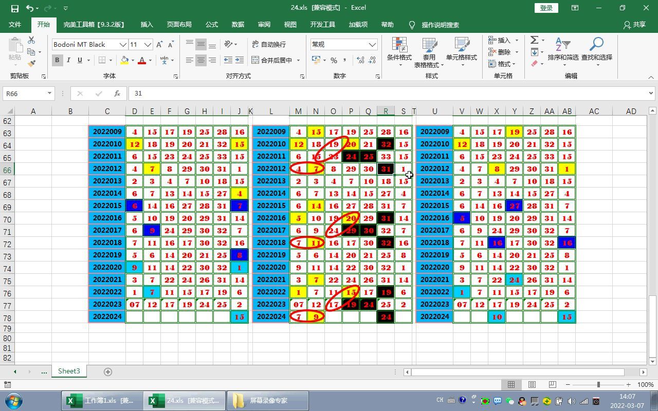The width and height of the screenshot is (658, 411).
Task: Click the zoom slider handle
Action: tap(598, 384)
